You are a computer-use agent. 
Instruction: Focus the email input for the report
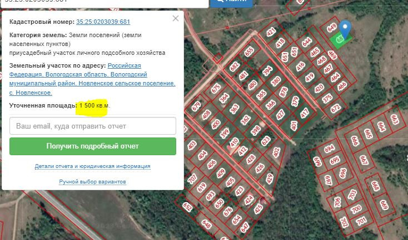93,126
